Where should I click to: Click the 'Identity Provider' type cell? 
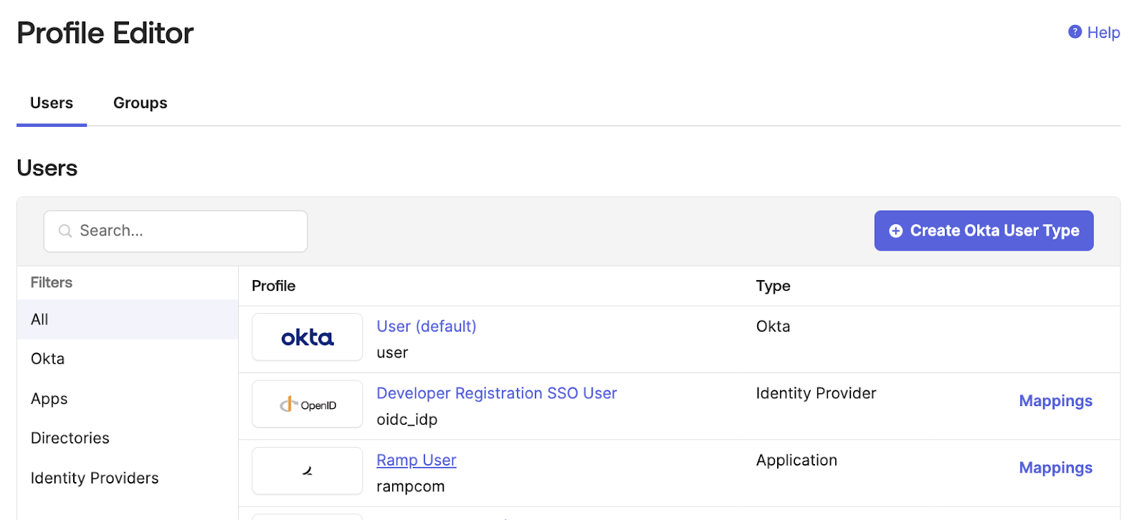pyautogui.click(x=816, y=393)
